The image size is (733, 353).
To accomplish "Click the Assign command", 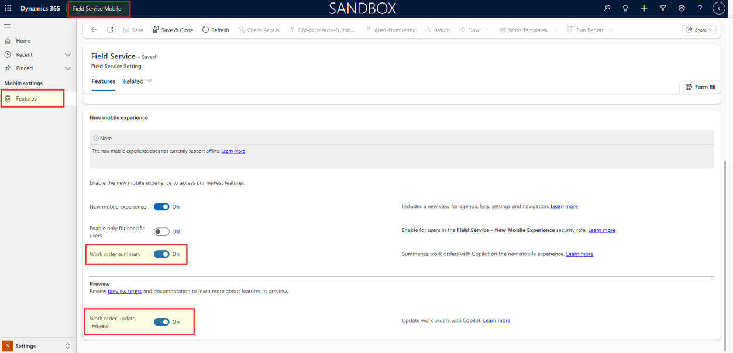I will (437, 30).
